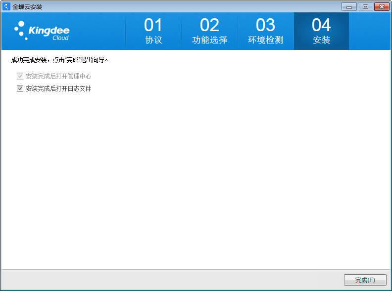Viewport: 392px width, 291px height.
Task: Select the 03 环境检测 step tab
Action: pos(265,31)
